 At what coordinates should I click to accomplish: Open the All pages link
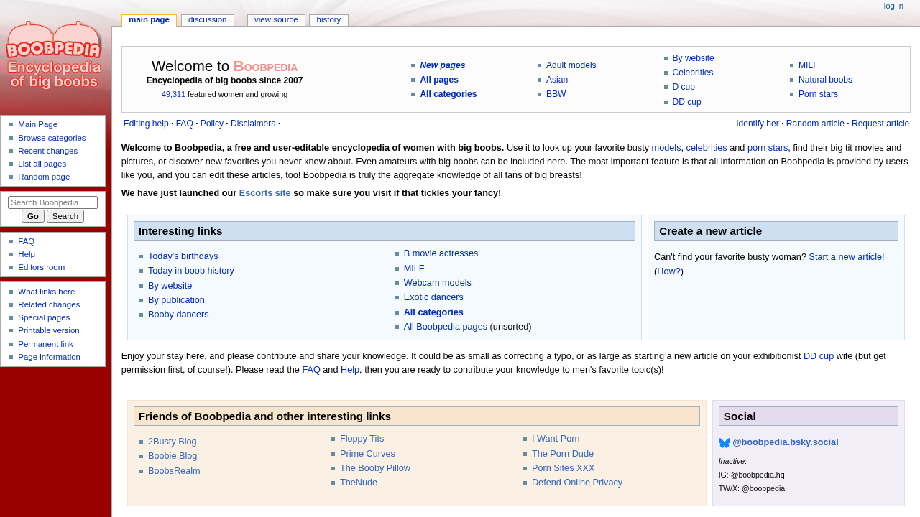(439, 80)
